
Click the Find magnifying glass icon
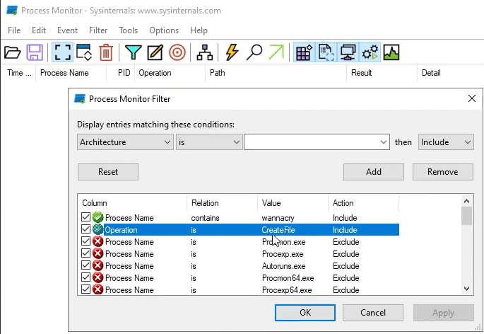(254, 52)
